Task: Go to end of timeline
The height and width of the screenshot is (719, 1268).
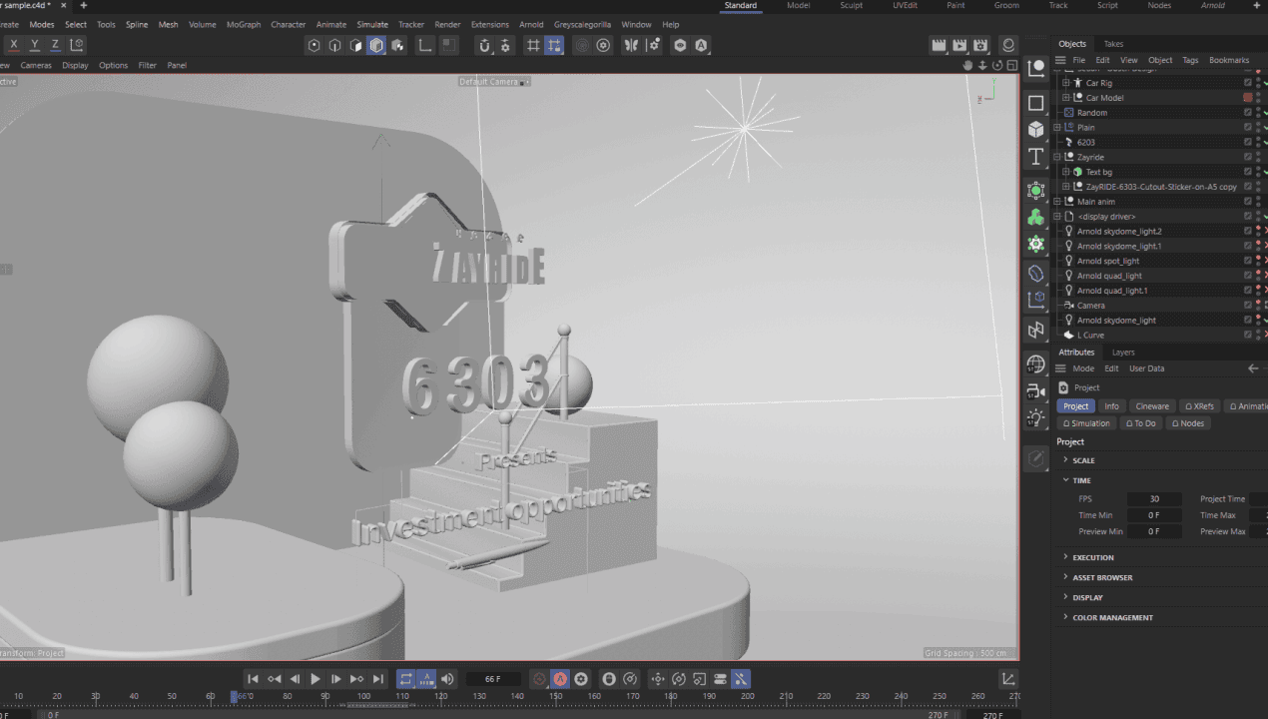Action: 377,679
